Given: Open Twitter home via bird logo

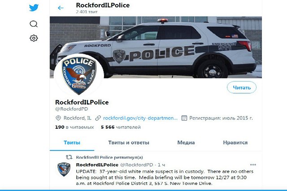Looking at the screenshot, I should 34,8.
